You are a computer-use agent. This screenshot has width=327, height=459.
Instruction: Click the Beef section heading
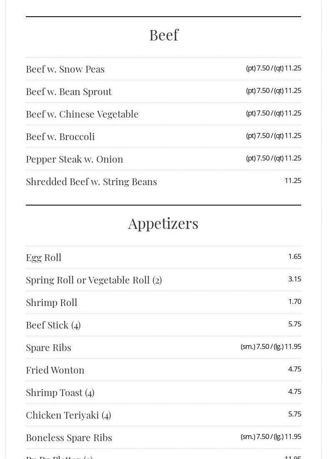(164, 35)
